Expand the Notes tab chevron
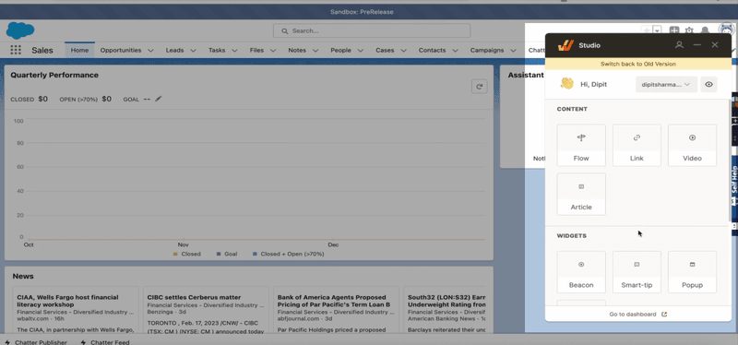The width and height of the screenshot is (738, 345). (315, 51)
